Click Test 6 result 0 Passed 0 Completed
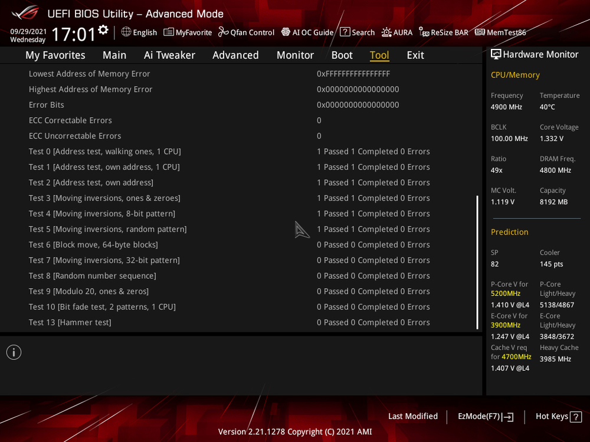 [373, 245]
